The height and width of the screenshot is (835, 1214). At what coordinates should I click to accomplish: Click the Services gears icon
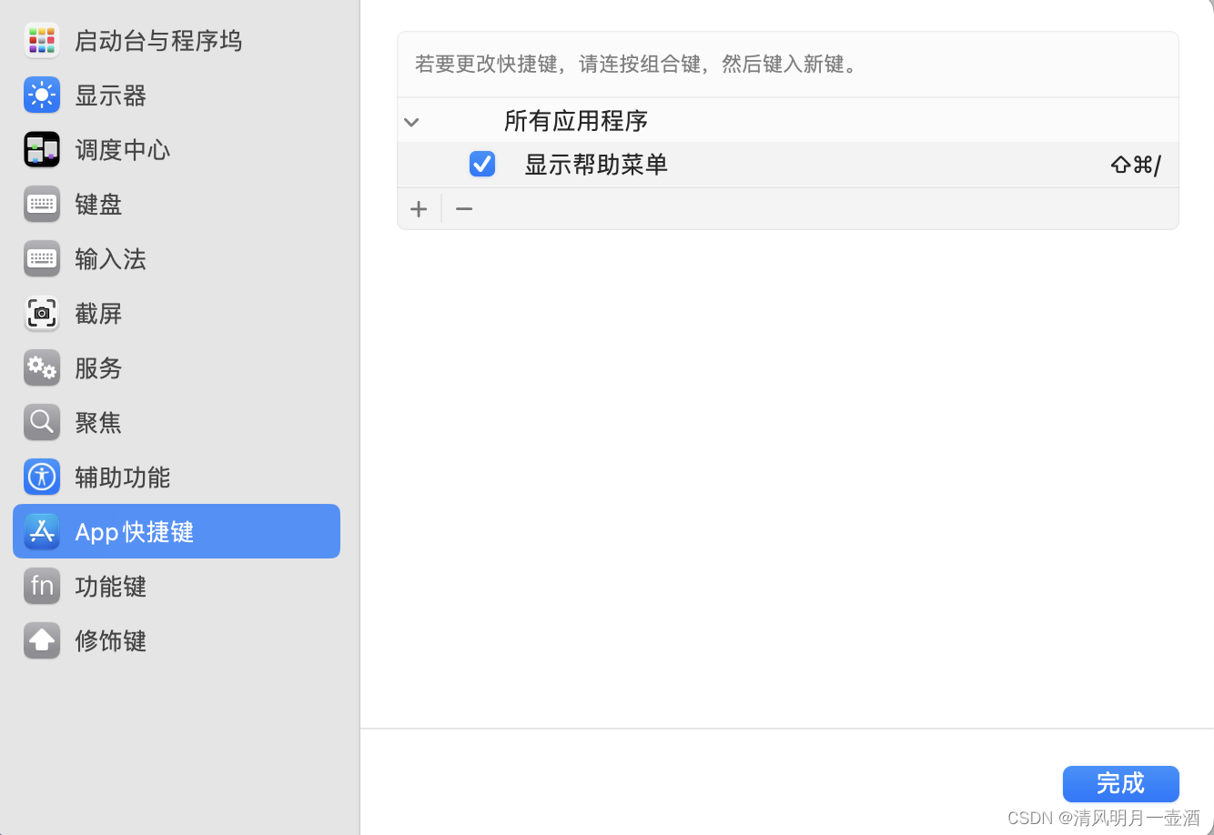pyautogui.click(x=42, y=367)
